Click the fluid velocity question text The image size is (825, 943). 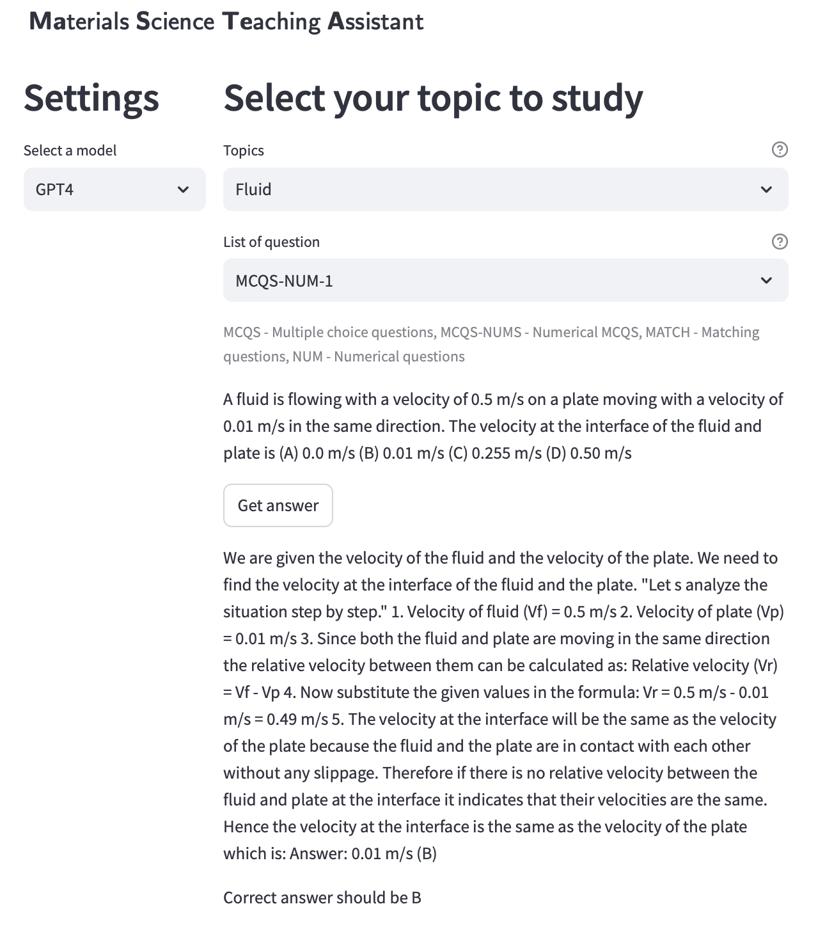[503, 426]
